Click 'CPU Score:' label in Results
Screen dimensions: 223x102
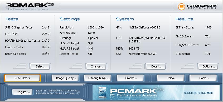pyautogui.click(x=183, y=54)
